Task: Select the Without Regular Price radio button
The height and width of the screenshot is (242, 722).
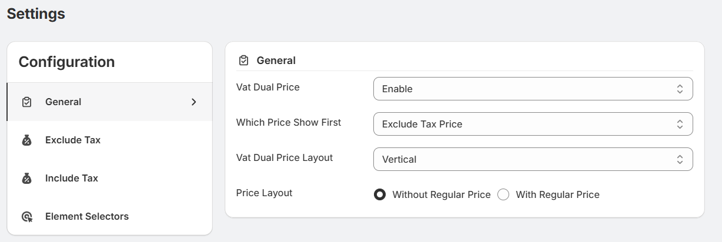Action: pos(380,194)
